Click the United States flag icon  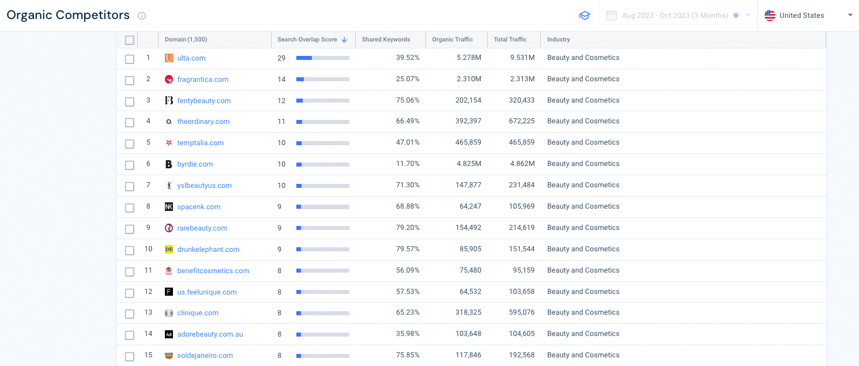click(770, 16)
